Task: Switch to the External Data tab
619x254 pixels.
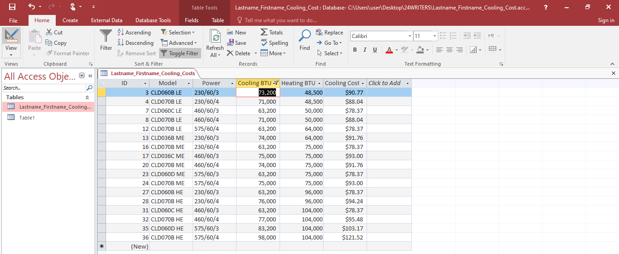Action: click(x=106, y=20)
